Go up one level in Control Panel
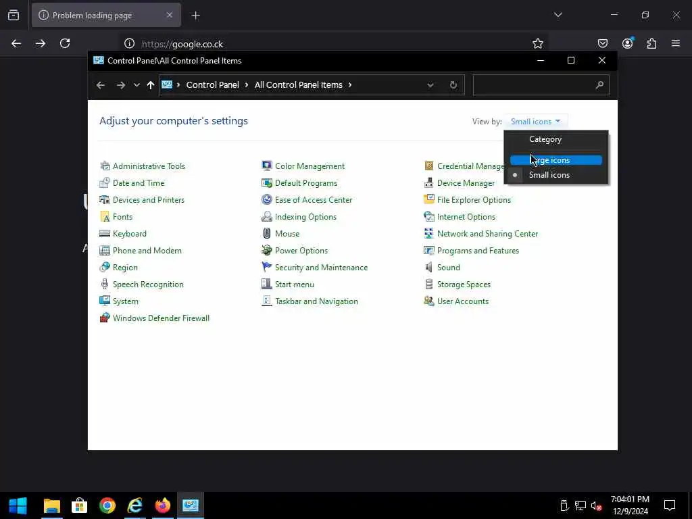Screen dimensions: 692x519 (x=151, y=85)
